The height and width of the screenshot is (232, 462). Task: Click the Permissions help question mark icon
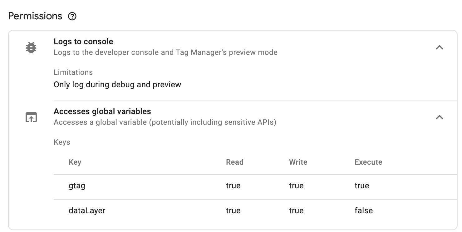[72, 16]
